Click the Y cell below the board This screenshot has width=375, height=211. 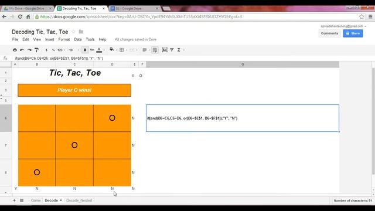(16, 189)
